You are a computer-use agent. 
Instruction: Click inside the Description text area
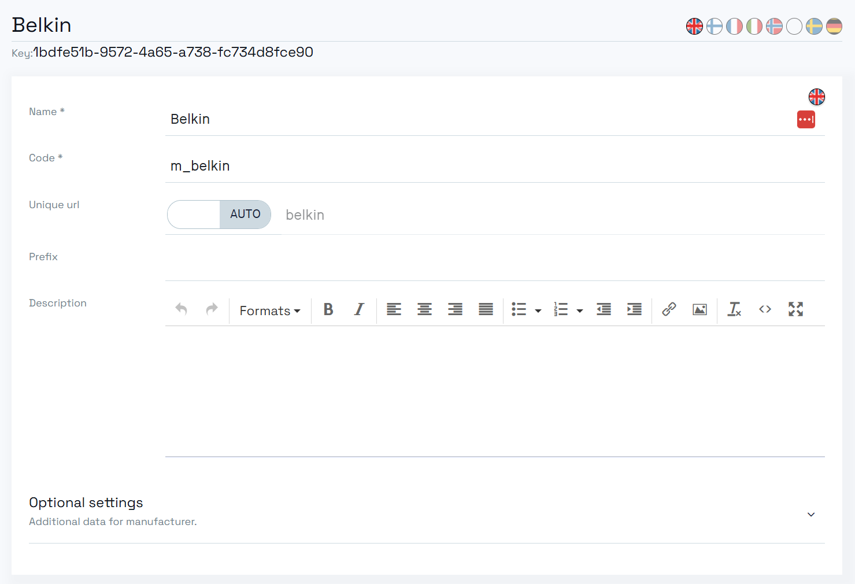(495, 391)
